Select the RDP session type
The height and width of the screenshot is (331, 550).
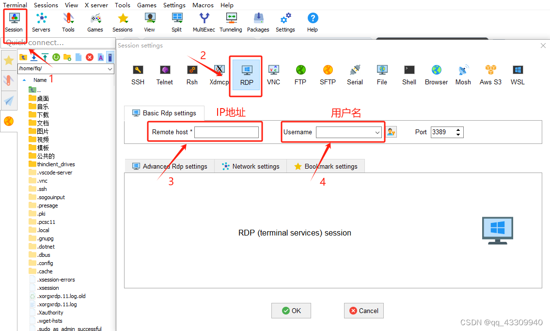pyautogui.click(x=247, y=76)
